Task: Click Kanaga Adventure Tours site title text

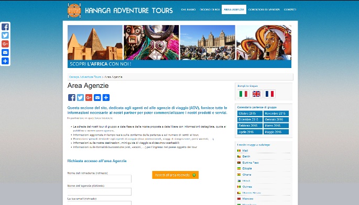Action: click(x=129, y=10)
